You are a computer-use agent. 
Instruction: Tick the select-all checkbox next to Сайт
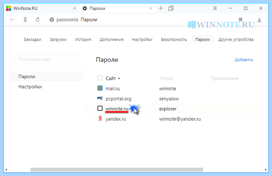100,78
